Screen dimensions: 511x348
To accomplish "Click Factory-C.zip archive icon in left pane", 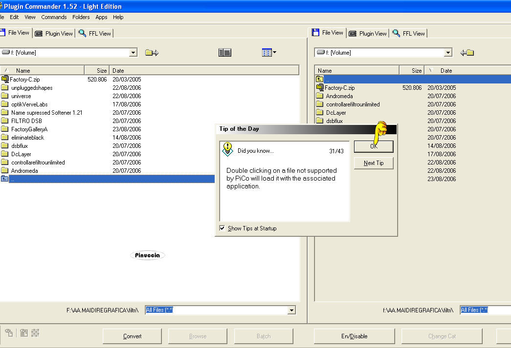I will [x=5, y=79].
